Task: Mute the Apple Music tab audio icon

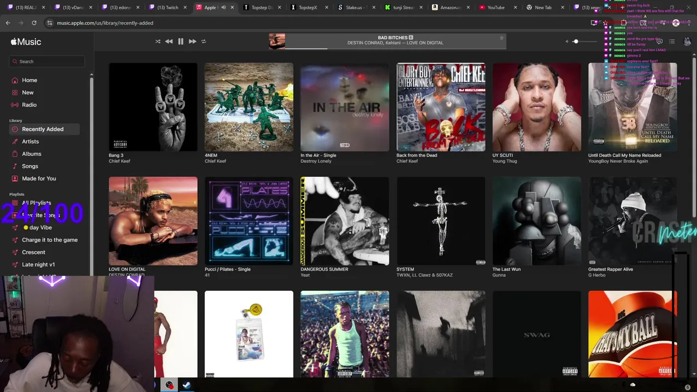Action: pos(223,8)
